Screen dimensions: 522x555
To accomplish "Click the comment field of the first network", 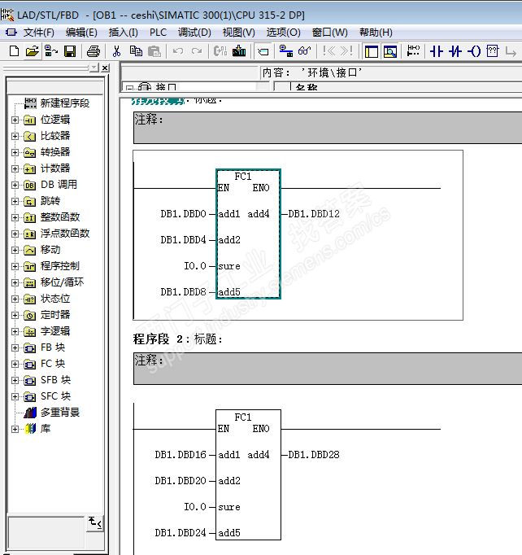I will point(328,128).
